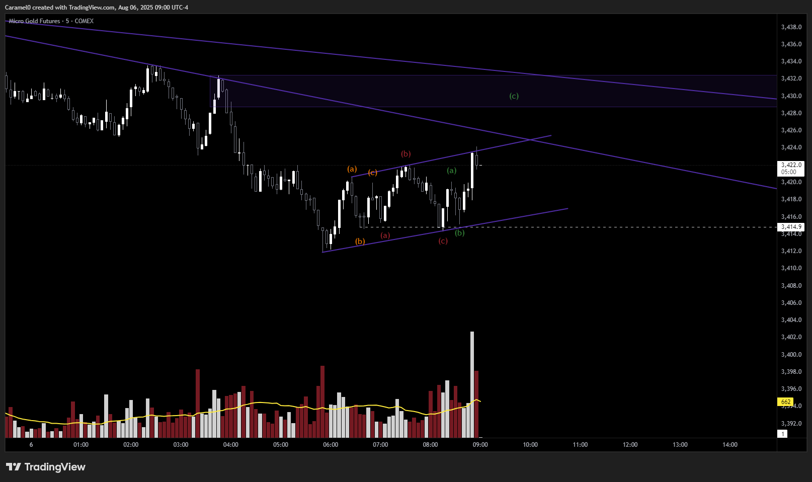Click the 3,418.0 price axis label
812x482 pixels.
[791, 199]
